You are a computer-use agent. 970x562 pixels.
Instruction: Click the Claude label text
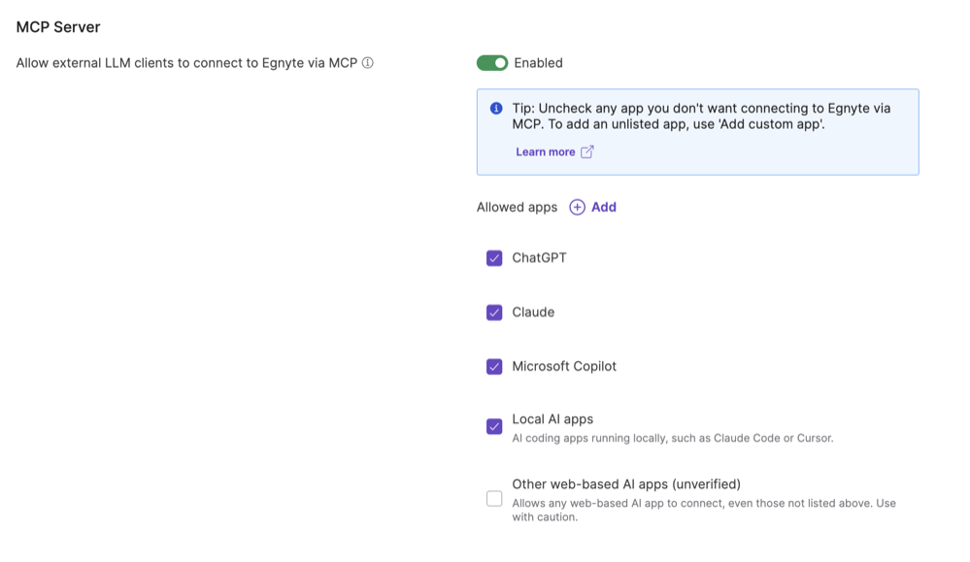(x=533, y=313)
